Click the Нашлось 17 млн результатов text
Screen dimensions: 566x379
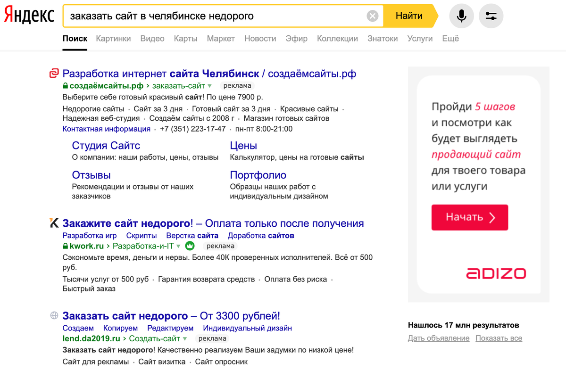tap(463, 325)
